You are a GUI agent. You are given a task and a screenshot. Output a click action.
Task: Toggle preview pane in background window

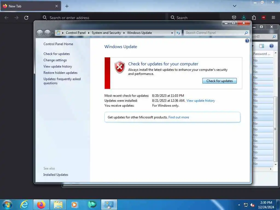click(x=262, y=46)
